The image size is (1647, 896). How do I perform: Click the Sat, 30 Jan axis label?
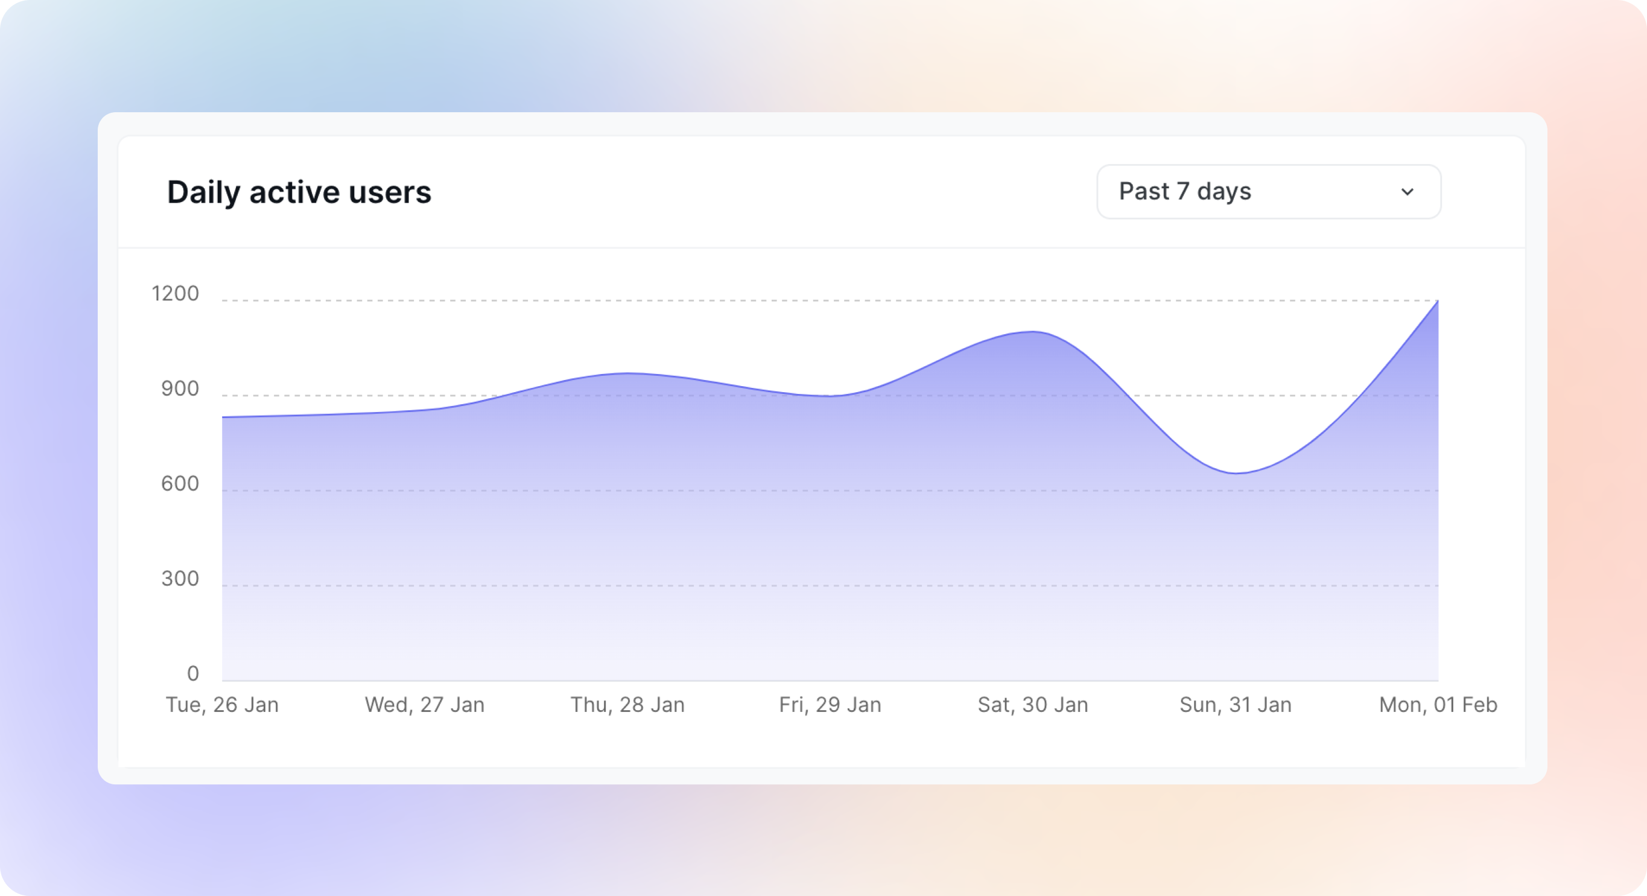tap(1033, 705)
